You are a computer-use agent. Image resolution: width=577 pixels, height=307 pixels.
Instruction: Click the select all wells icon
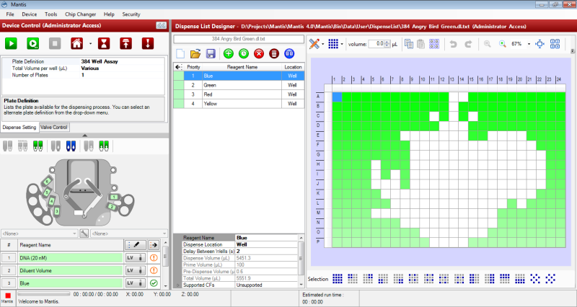click(x=434, y=44)
